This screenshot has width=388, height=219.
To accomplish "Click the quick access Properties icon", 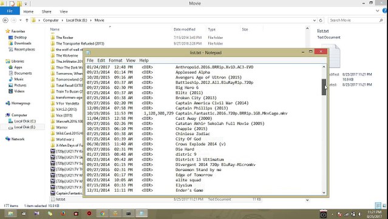I will [12, 4].
